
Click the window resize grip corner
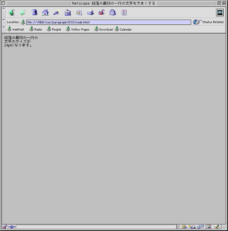[224, 227]
